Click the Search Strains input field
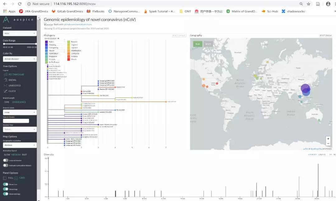This screenshot has height=201, width=336. (x=16, y=121)
